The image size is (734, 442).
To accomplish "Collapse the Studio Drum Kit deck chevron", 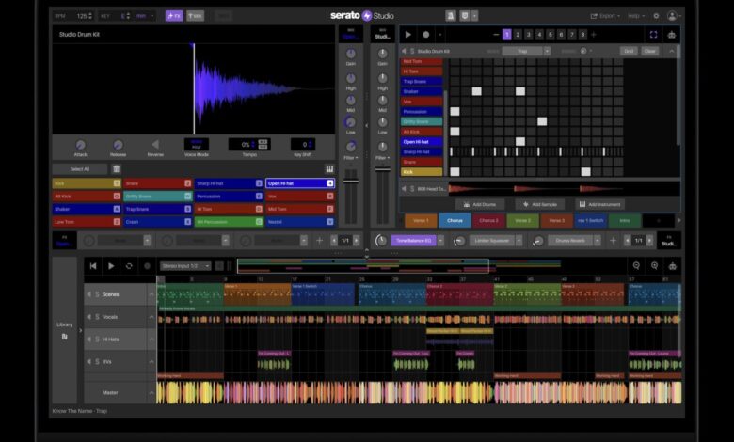I will 671,51.
